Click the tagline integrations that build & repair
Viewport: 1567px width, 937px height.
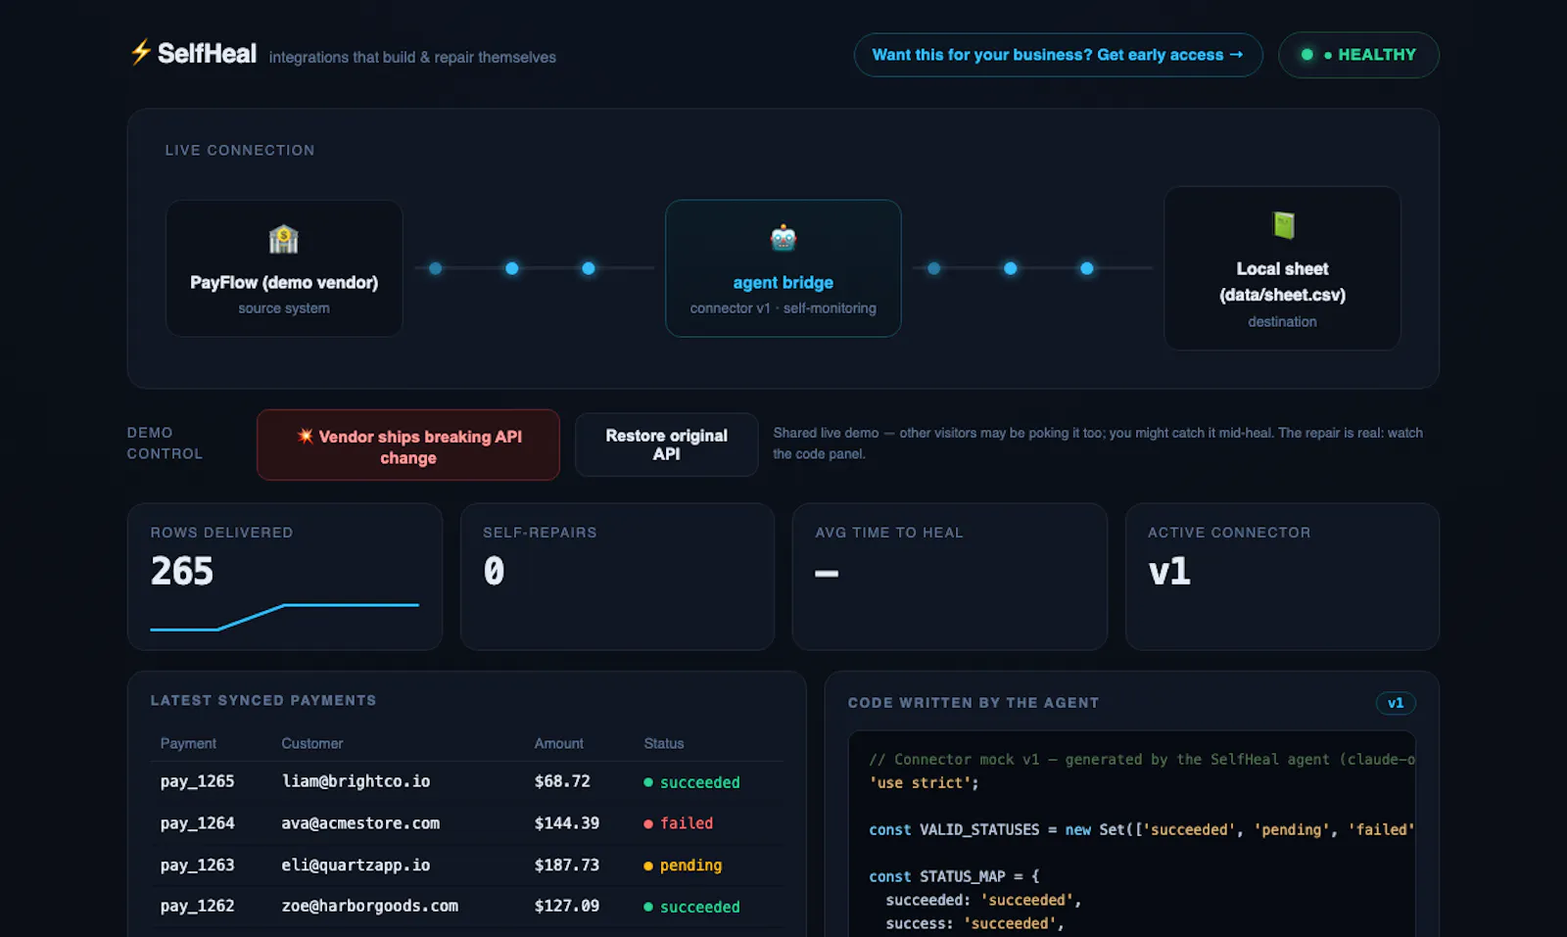click(x=412, y=58)
